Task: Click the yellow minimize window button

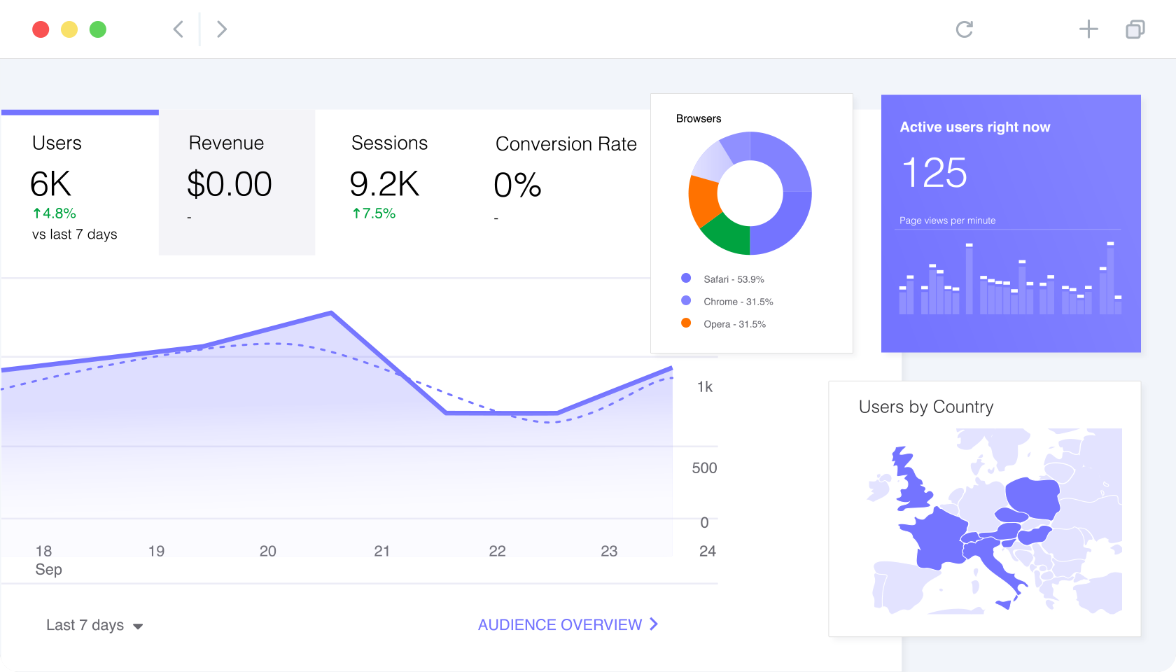Action: click(x=69, y=29)
